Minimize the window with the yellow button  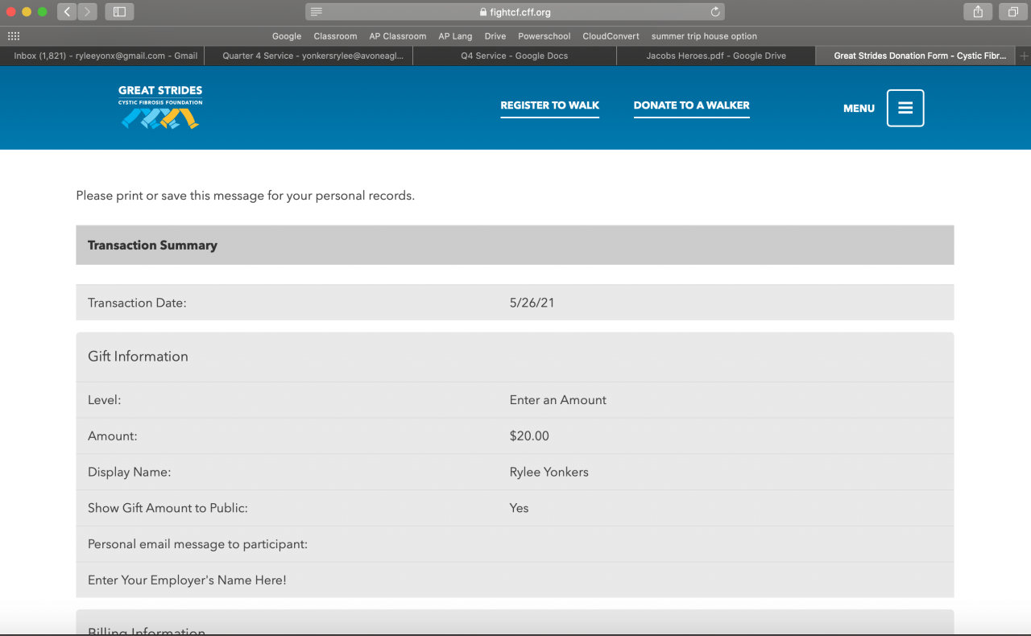pos(27,12)
